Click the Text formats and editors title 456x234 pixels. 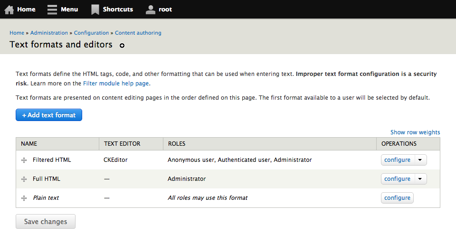[61, 45]
